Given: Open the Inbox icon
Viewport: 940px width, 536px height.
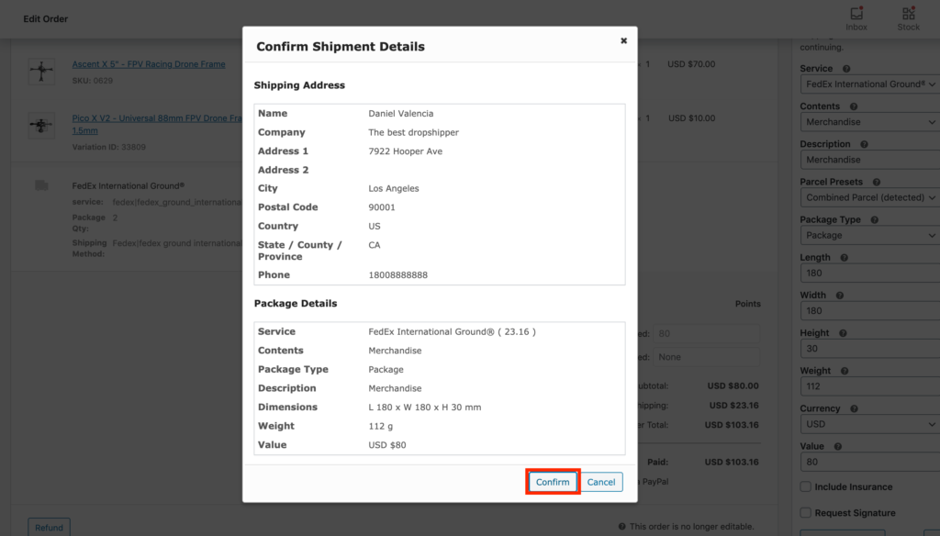Looking at the screenshot, I should point(856,17).
